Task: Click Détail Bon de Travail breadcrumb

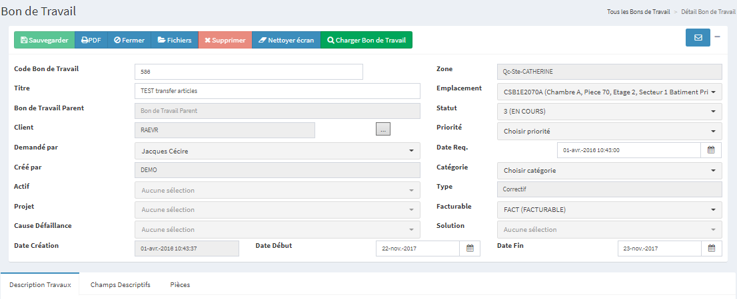Action: coord(708,12)
